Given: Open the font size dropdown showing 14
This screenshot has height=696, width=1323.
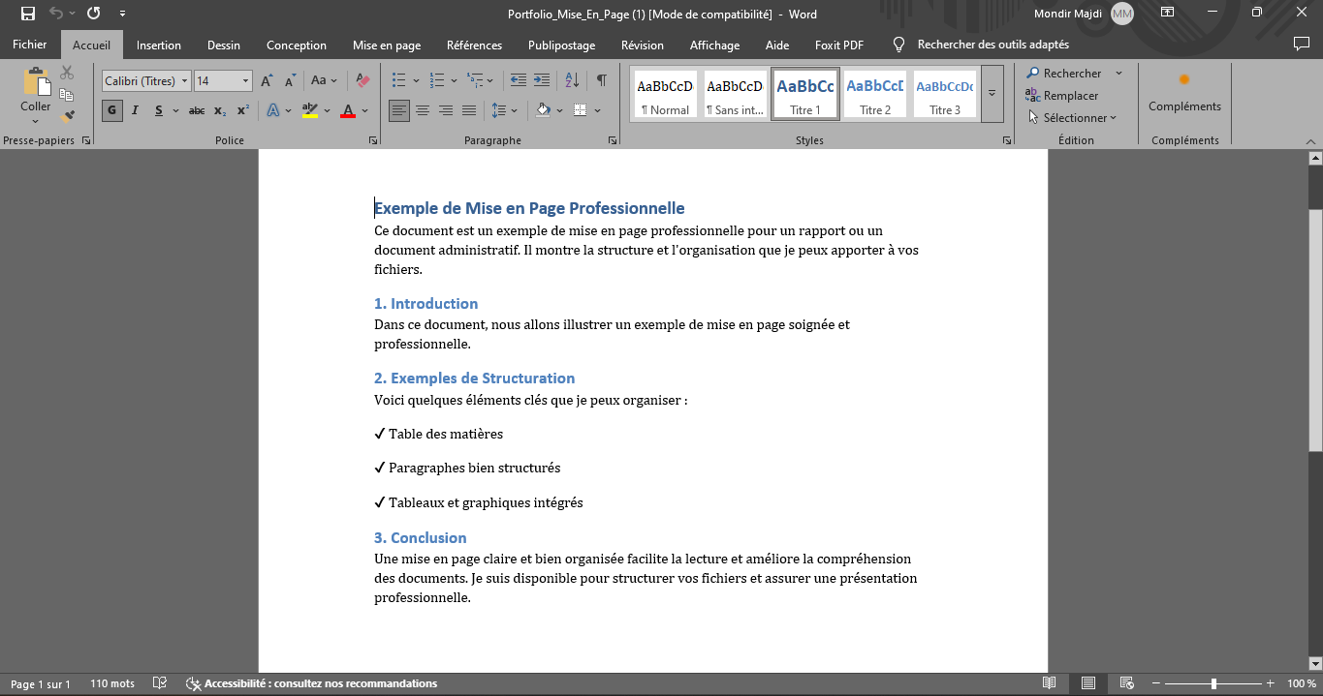Looking at the screenshot, I should click(x=246, y=81).
